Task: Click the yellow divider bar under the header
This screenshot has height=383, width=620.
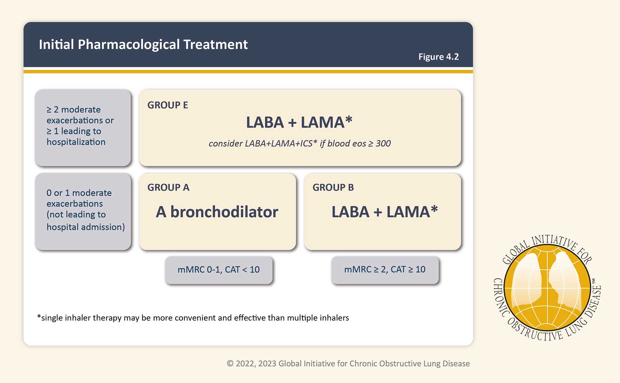Action: pyautogui.click(x=248, y=72)
